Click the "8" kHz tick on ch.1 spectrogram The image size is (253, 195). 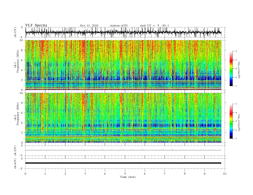pyautogui.click(x=22, y=50)
